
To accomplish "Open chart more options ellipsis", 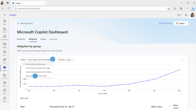I will pos(183,60).
